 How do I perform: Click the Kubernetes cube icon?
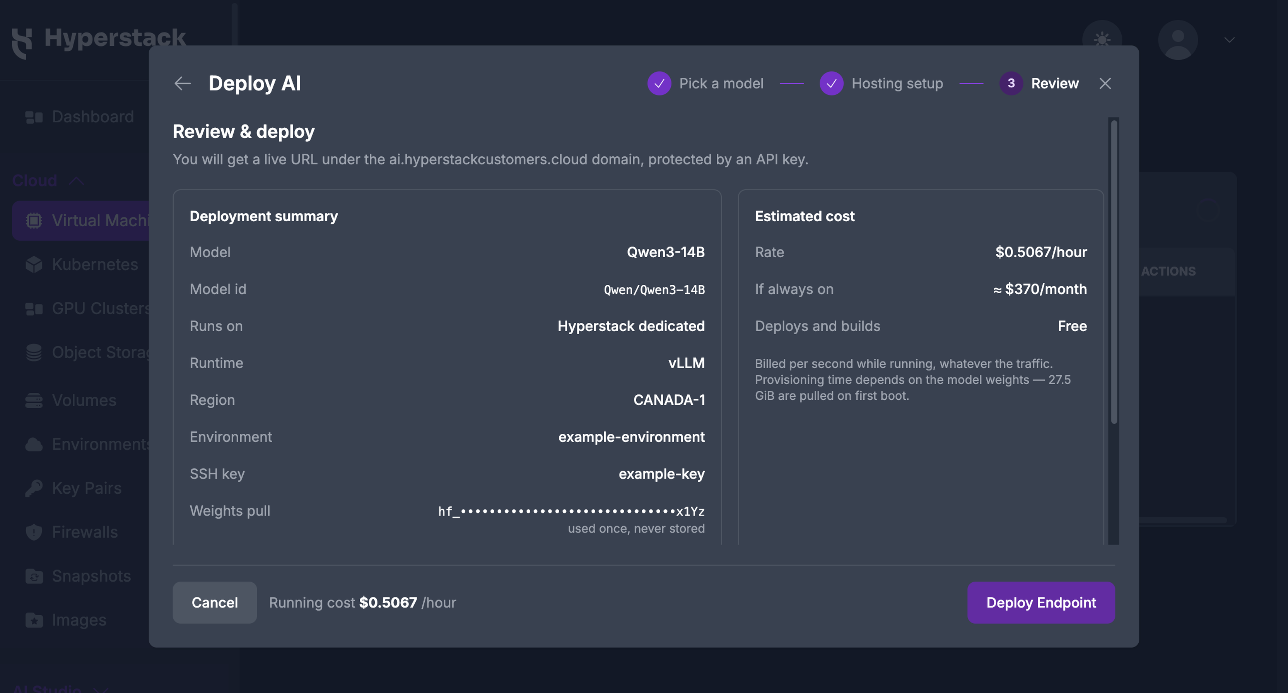coord(34,265)
